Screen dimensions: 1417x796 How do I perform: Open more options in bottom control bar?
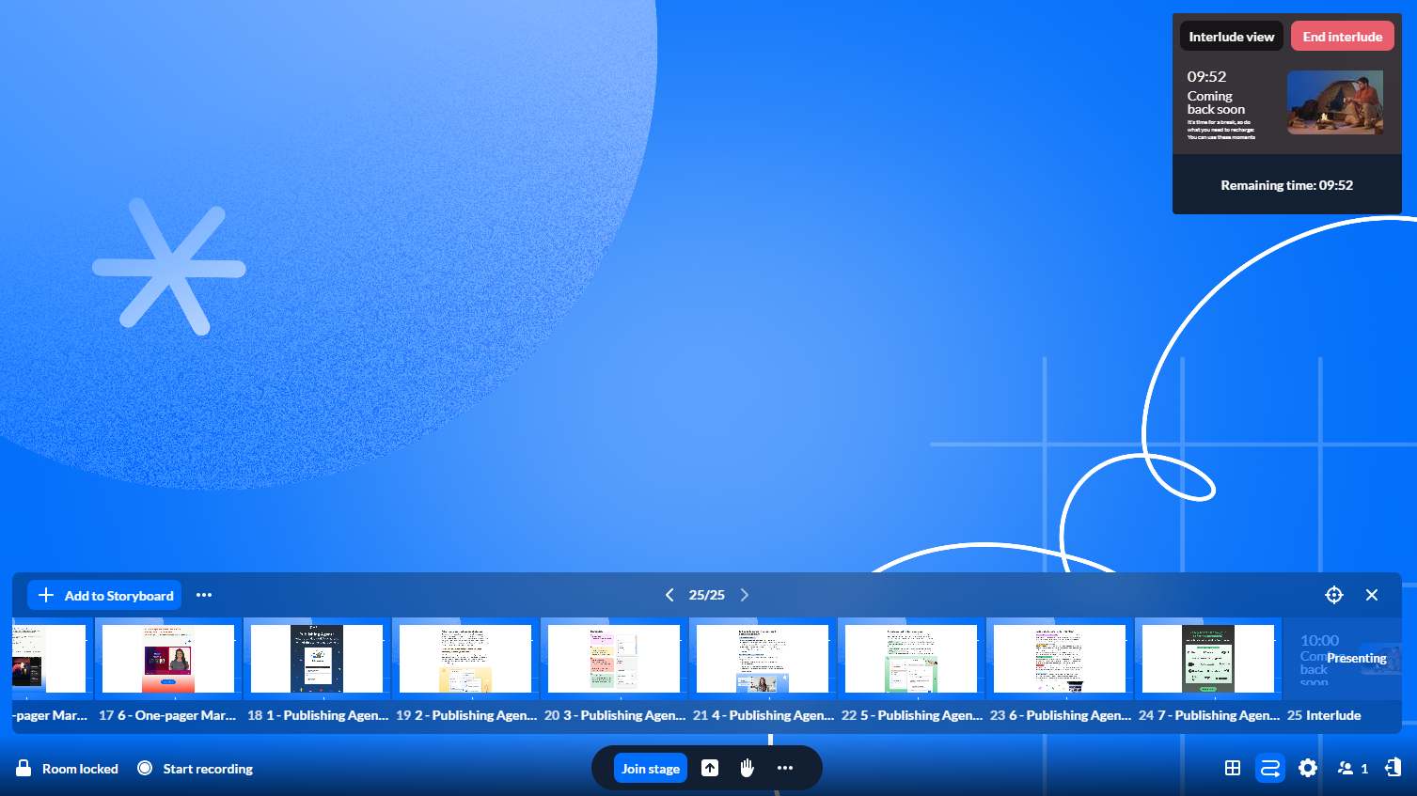click(785, 769)
